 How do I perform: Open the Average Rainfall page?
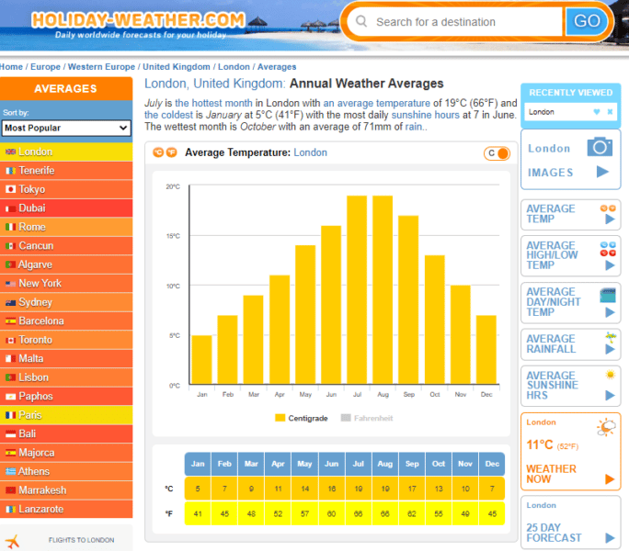point(570,344)
